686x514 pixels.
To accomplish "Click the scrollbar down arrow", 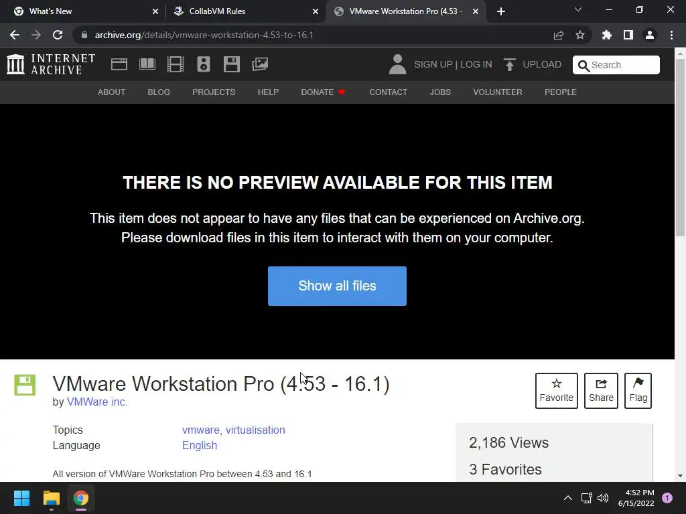I will [681, 476].
